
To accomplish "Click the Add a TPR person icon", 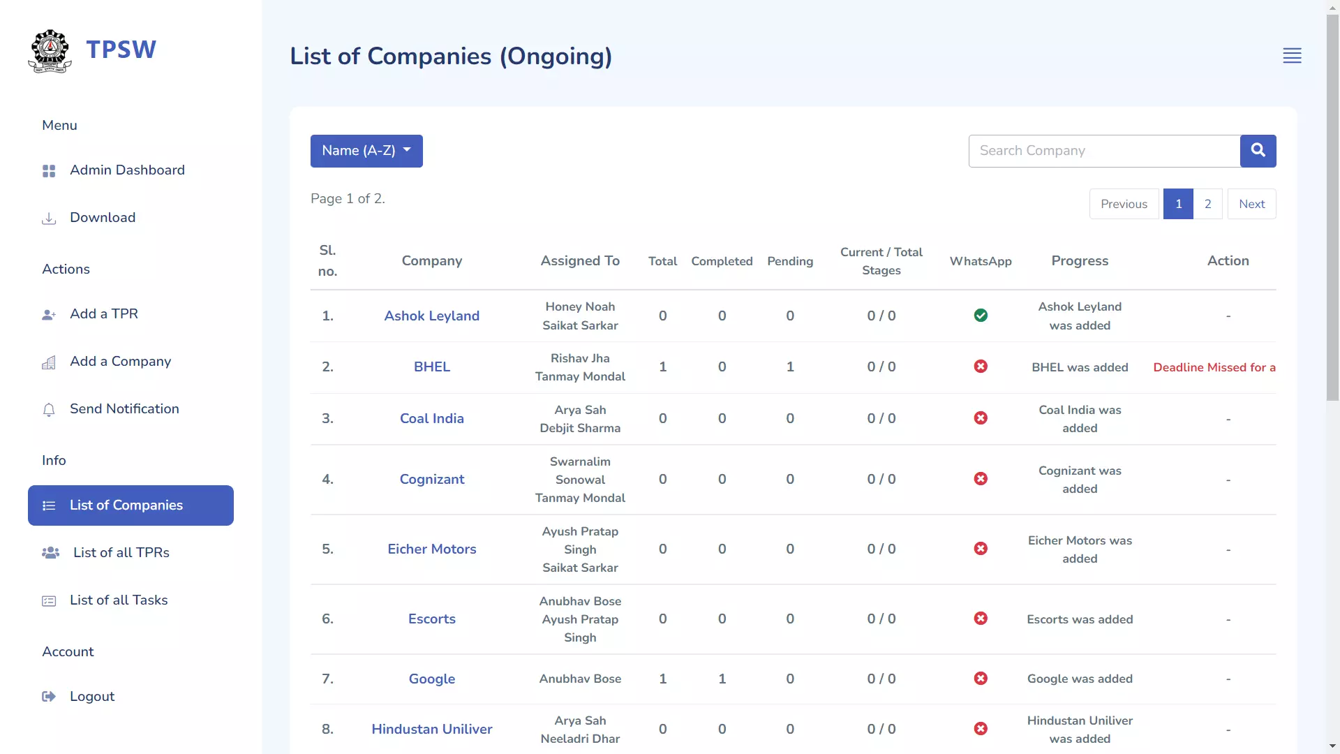I will pos(48,314).
